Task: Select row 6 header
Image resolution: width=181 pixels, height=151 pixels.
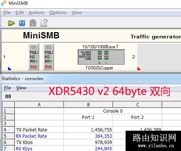Action: tap(8, 142)
